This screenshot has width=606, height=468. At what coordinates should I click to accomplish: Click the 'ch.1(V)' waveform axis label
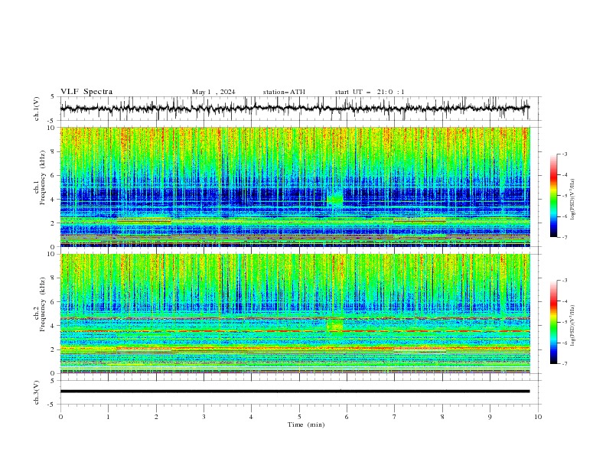click(x=37, y=109)
